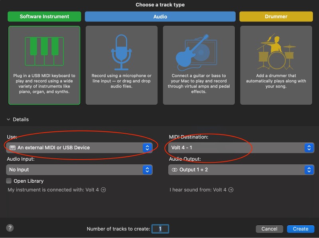Open the Audio Output dropdown
This screenshot has height=238, width=319.
click(241, 170)
